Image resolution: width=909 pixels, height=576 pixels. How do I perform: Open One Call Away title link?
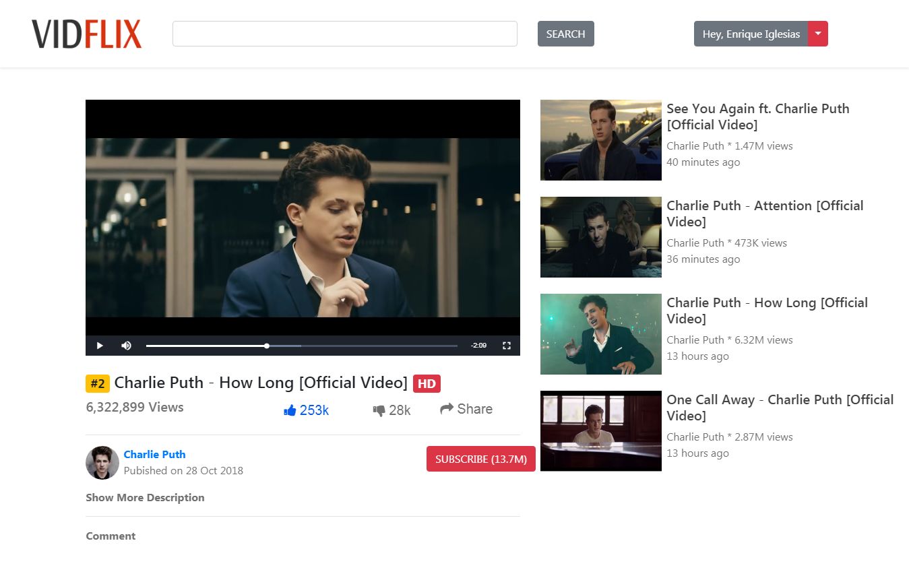tap(780, 408)
